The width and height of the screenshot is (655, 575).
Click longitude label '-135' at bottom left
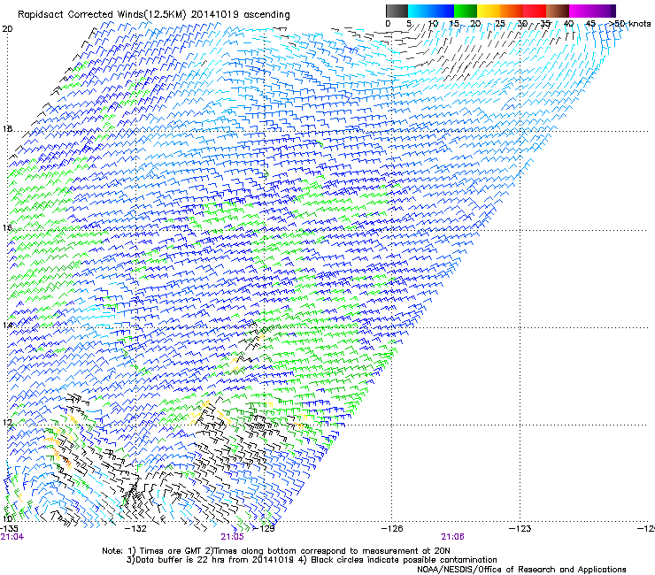click(9, 528)
